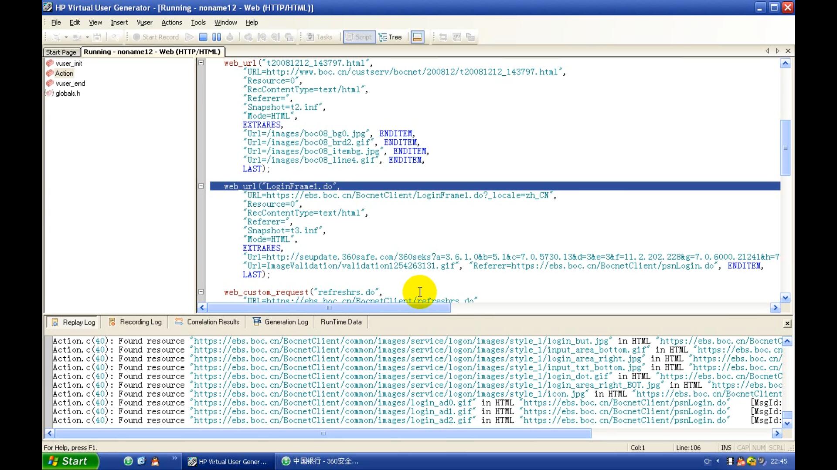
Task: Open the View menu
Action: (x=95, y=22)
